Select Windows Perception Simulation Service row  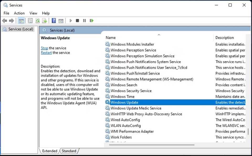pos(143,56)
